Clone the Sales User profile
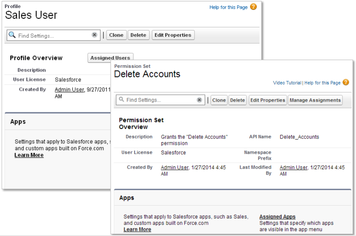356x236 pixels. (116, 35)
